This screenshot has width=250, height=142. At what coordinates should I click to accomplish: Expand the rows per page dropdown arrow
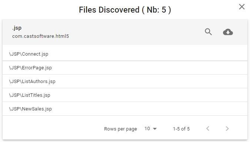coord(155,129)
